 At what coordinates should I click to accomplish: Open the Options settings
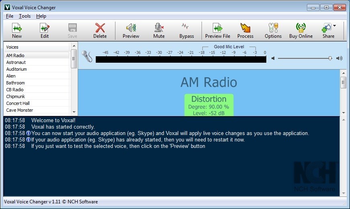273,31
